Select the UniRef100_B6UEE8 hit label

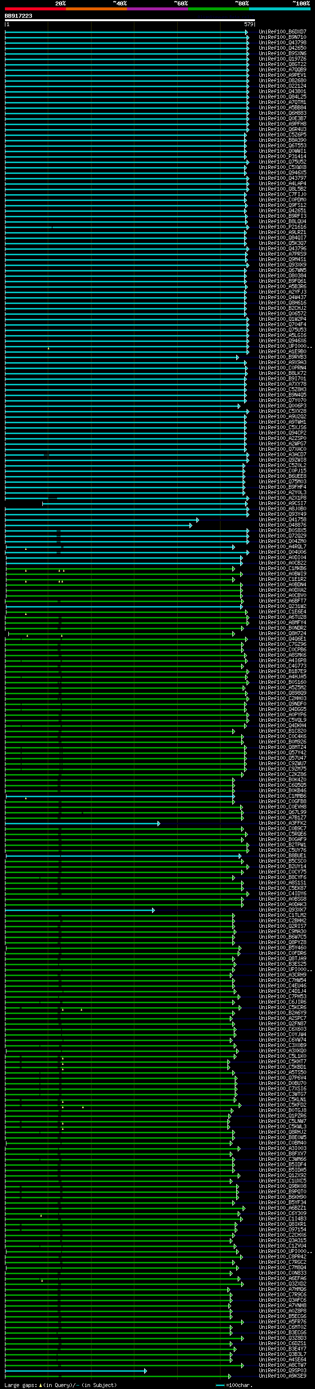pos(283,476)
